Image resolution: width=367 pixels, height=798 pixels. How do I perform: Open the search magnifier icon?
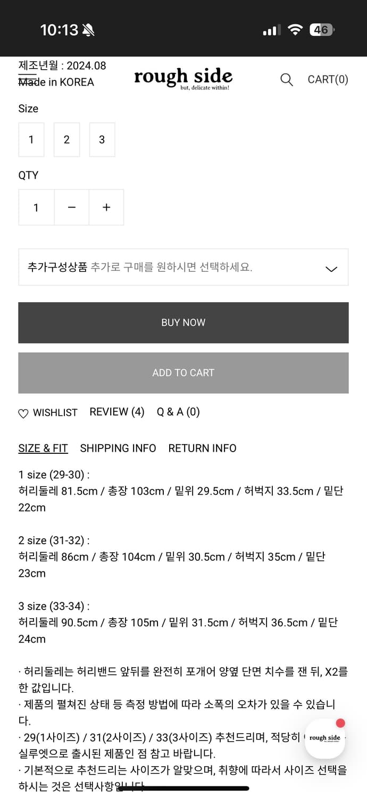(x=286, y=80)
